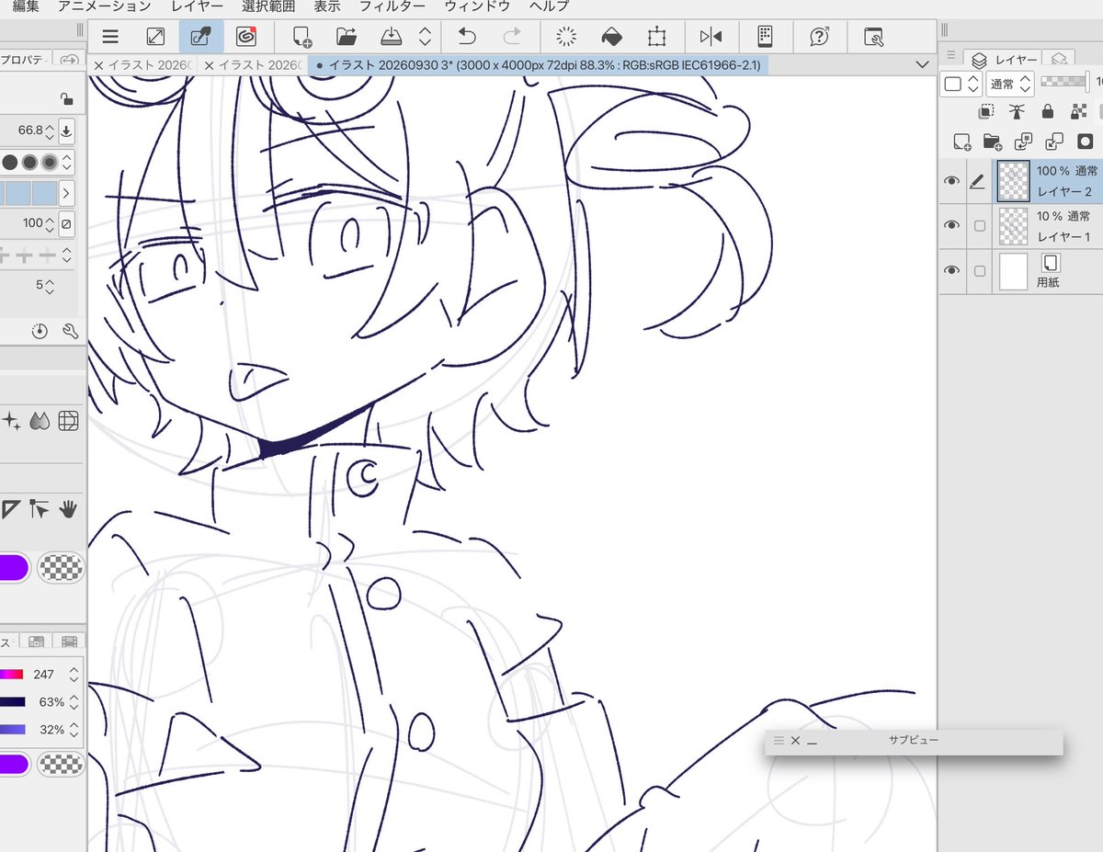
Task: Create a layer mask icon
Action: coord(1086,142)
